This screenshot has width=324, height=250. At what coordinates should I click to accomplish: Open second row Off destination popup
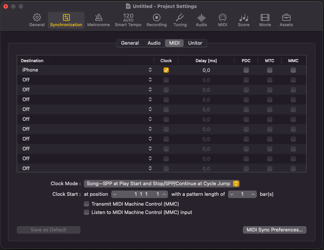pyautogui.click(x=150, y=80)
